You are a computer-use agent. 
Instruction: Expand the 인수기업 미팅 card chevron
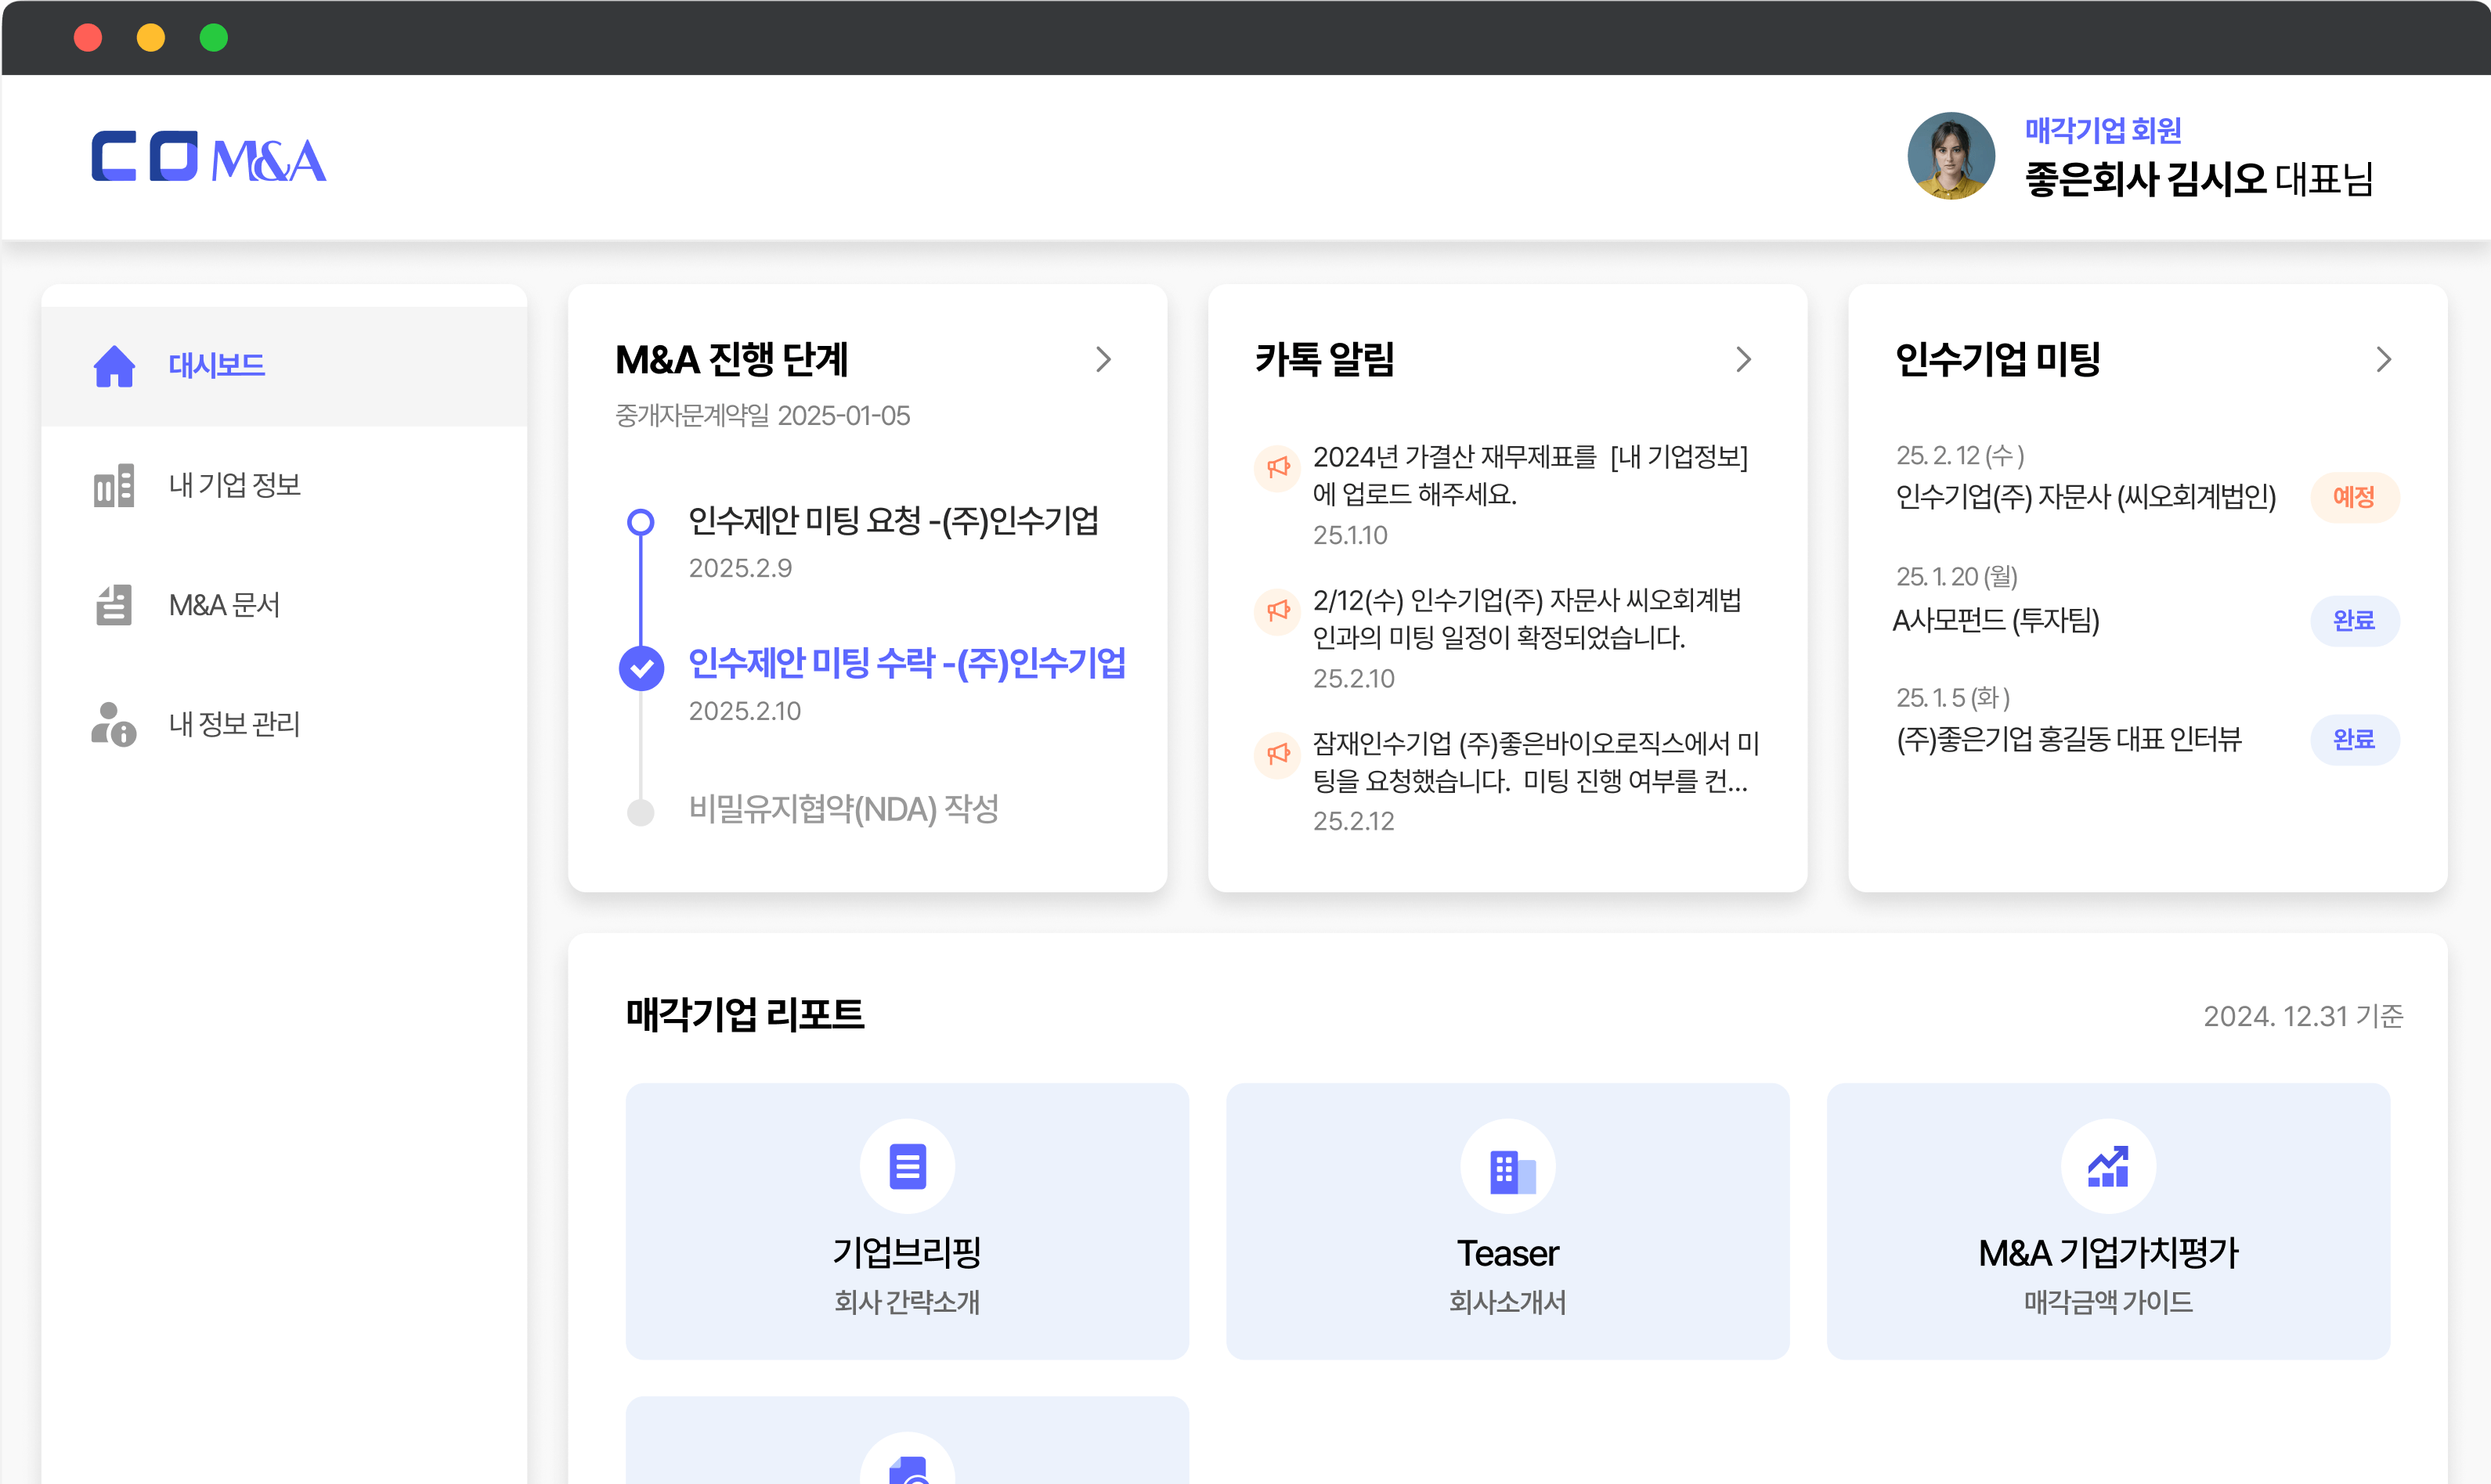(2384, 360)
